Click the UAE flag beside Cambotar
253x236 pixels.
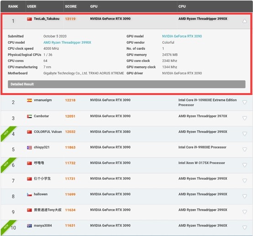[29, 116]
